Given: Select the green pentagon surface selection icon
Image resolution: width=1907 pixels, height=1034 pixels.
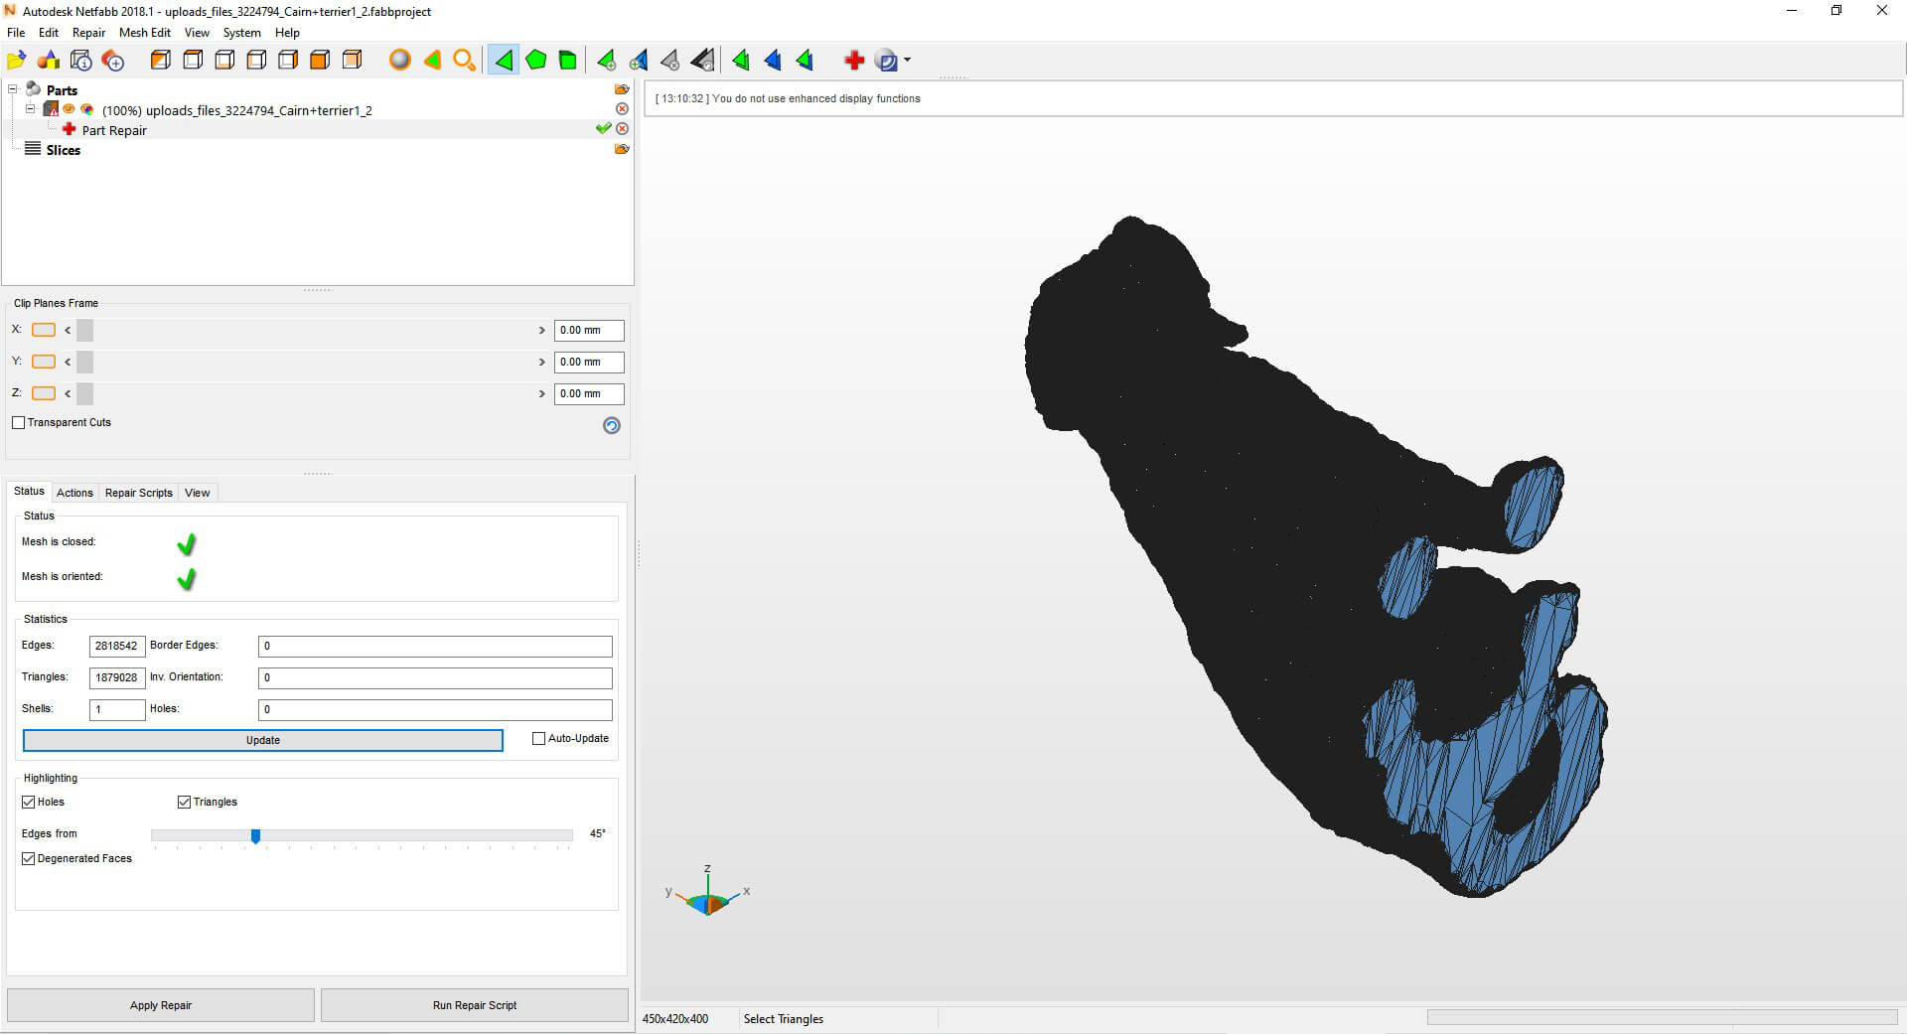Looking at the screenshot, I should click(535, 61).
